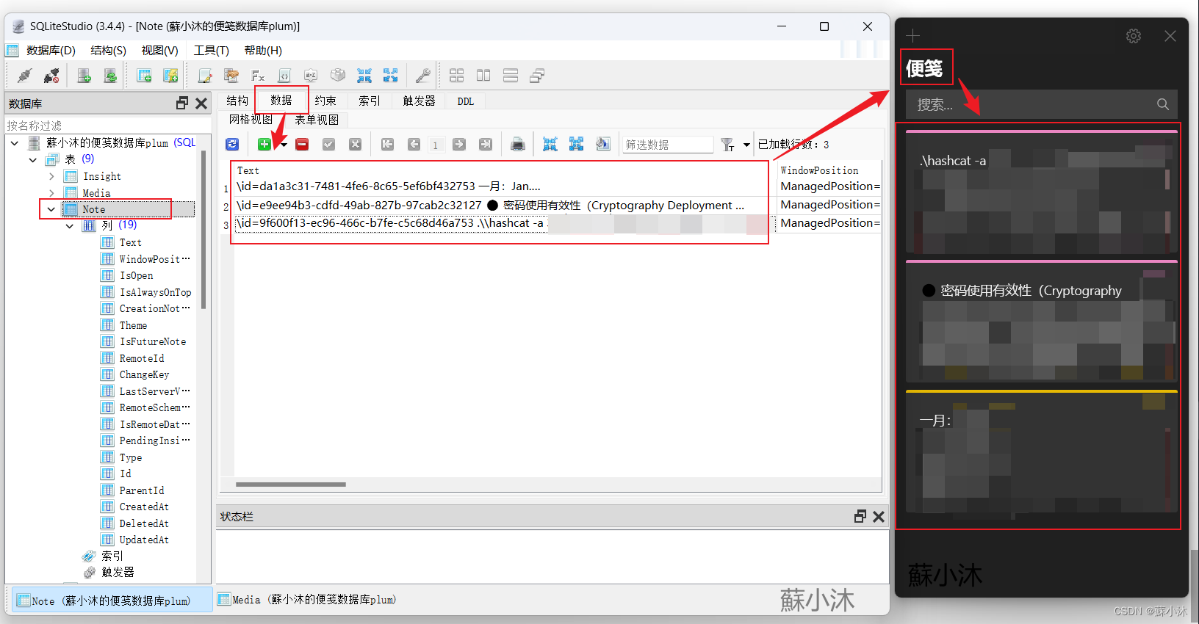The height and width of the screenshot is (624, 1199).
Task: Click the tile windows vertically icon
Action: coord(483,76)
